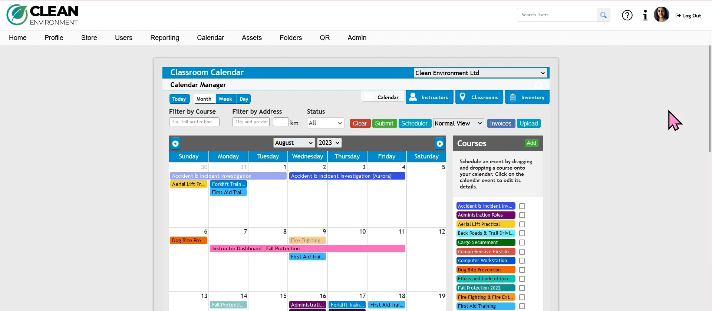Viewport: 712px width, 311px height.
Task: Click the info icon in header
Action: click(645, 15)
